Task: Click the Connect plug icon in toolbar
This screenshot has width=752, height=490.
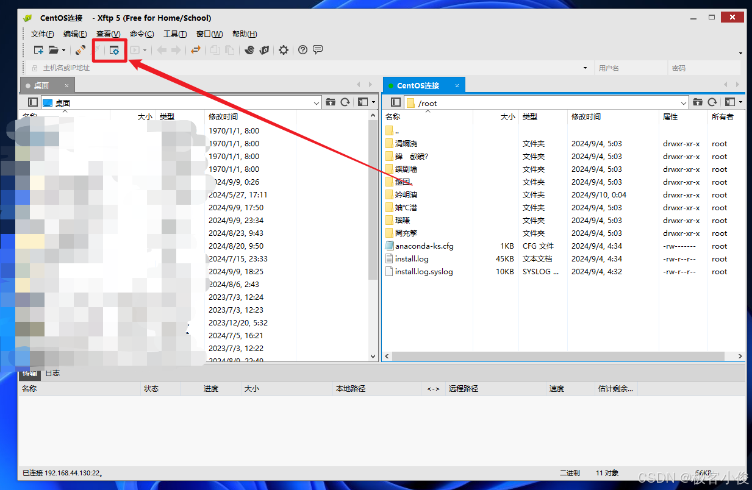Action: click(x=81, y=50)
